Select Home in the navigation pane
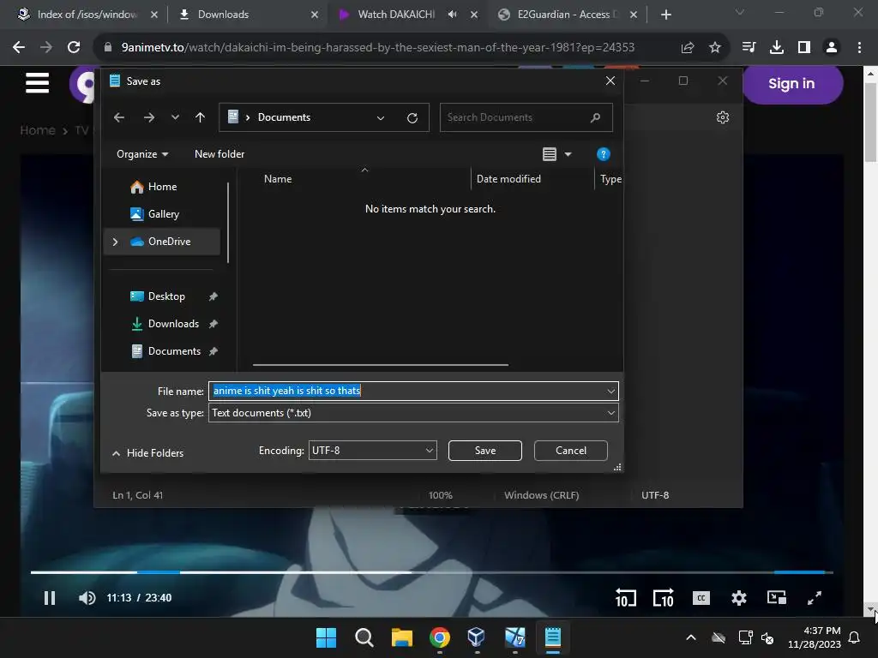 coord(162,187)
